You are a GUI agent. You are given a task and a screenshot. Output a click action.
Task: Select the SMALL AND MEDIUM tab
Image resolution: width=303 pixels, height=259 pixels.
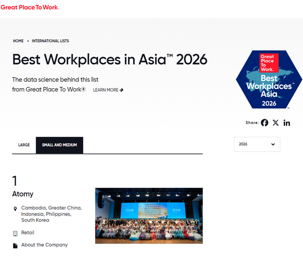click(x=60, y=145)
